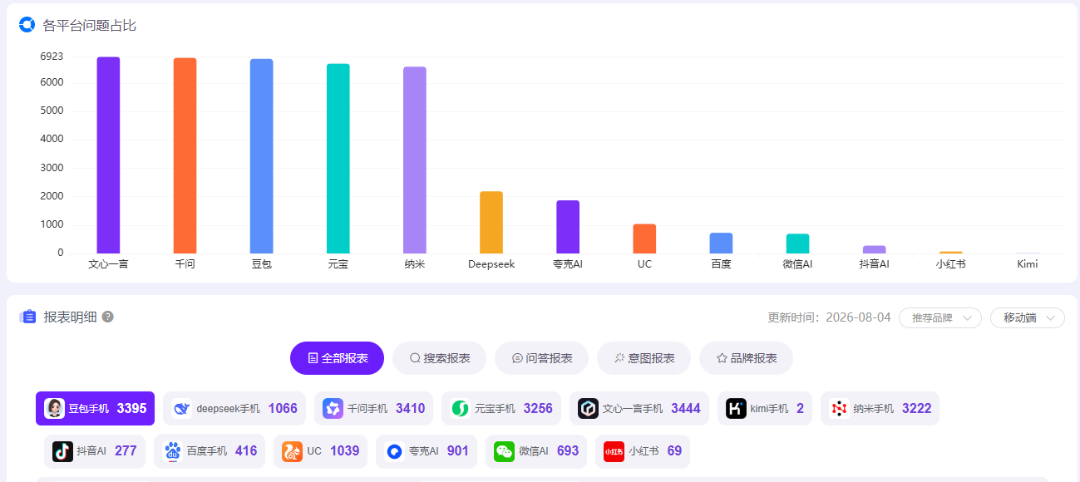
Task: Click the 元宝手机 green logo icon
Action: (x=460, y=408)
